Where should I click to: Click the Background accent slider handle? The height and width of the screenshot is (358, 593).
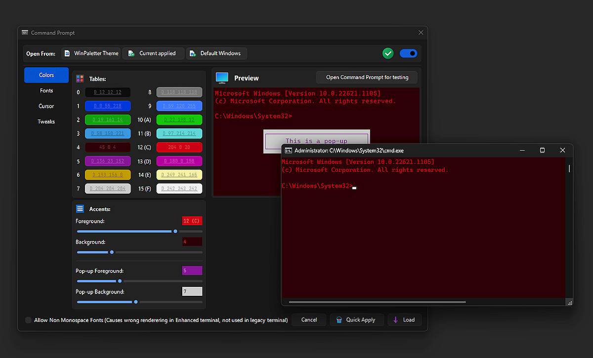point(112,252)
